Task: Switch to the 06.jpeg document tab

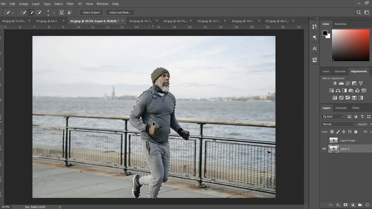Action: pos(243,21)
